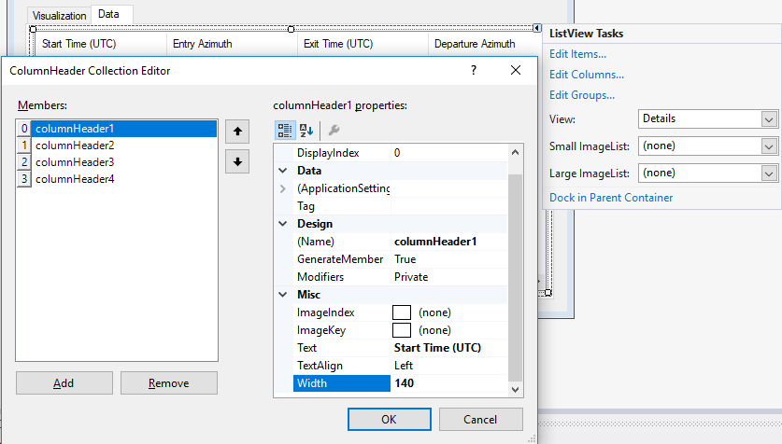Open the Large ImageList dropdown
Viewport: 782px width, 444px height.
(x=769, y=173)
